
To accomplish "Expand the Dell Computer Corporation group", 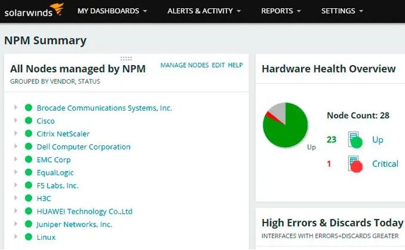I will pos(16,146).
